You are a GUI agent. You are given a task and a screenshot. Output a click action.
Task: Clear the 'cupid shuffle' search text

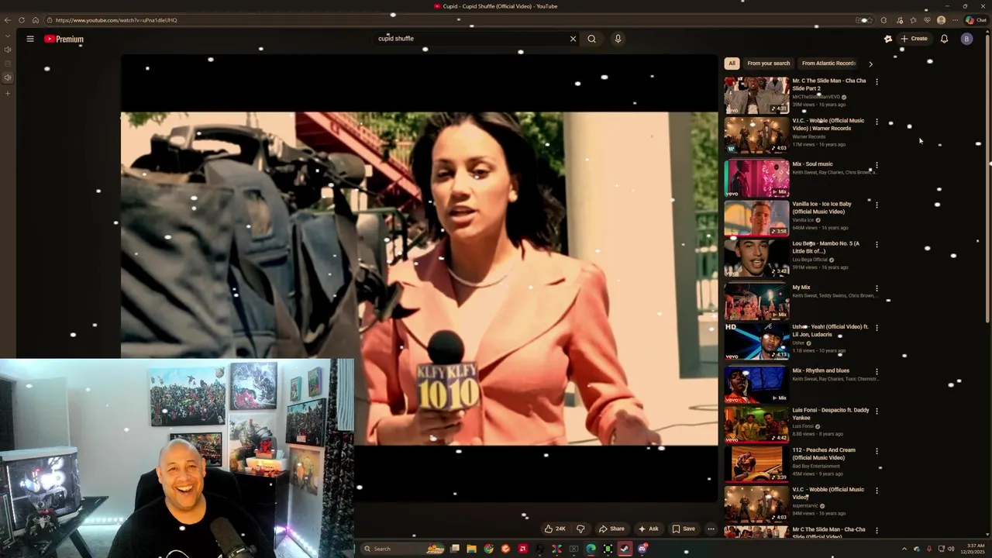573,39
